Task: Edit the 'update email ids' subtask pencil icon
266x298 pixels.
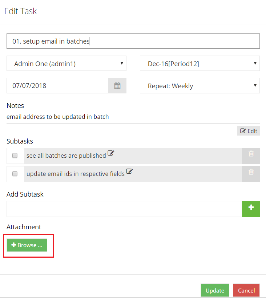Action: pyautogui.click(x=129, y=171)
